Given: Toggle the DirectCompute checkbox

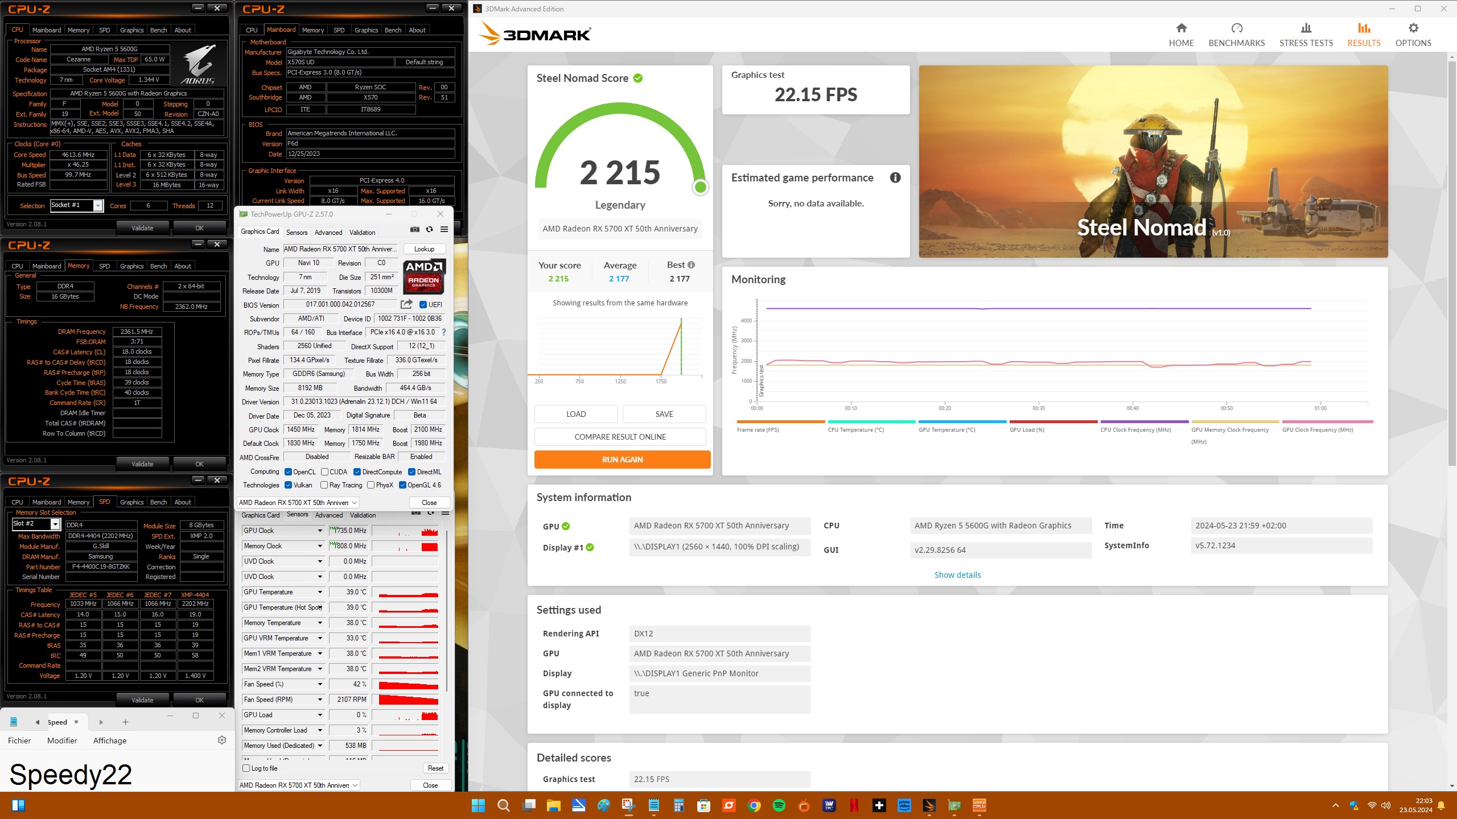Looking at the screenshot, I should 357,472.
